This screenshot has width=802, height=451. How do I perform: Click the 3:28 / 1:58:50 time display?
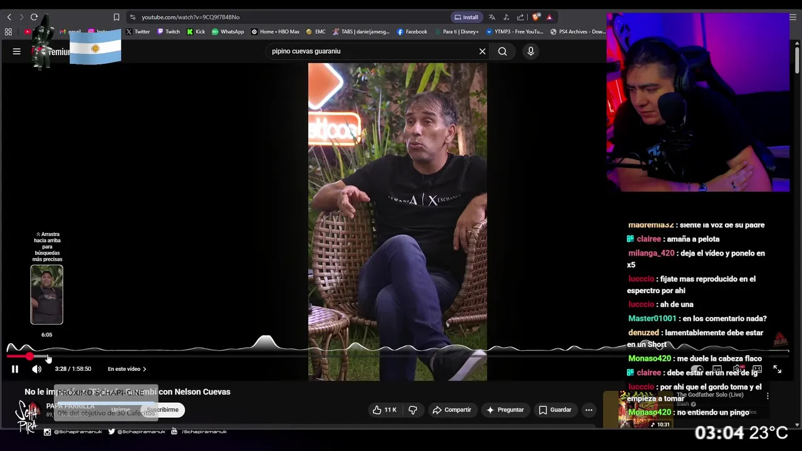[73, 369]
